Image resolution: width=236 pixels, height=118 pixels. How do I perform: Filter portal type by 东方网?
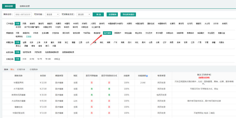(18, 27)
